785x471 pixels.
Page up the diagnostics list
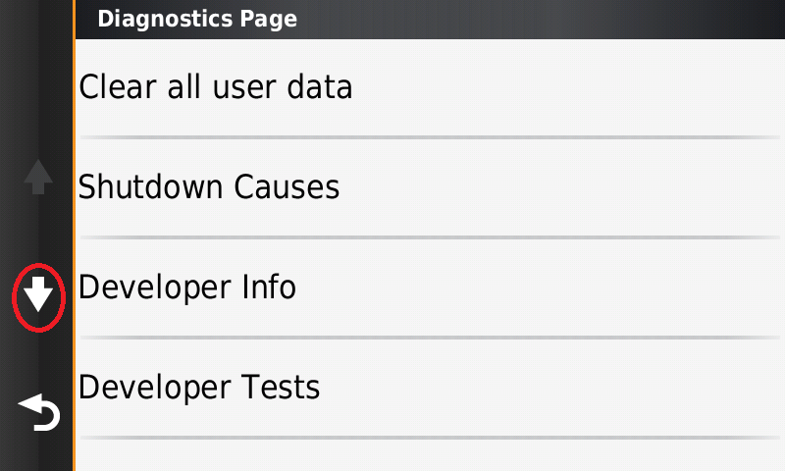click(38, 178)
